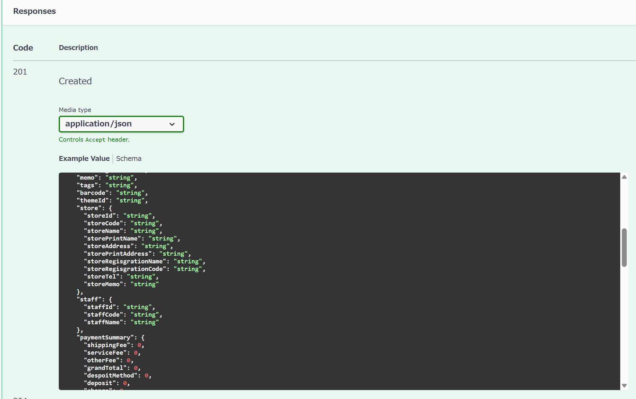Open the application/json media type dropdown

(x=121, y=124)
